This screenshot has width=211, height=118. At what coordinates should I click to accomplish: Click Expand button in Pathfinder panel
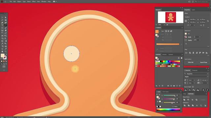click(203, 100)
